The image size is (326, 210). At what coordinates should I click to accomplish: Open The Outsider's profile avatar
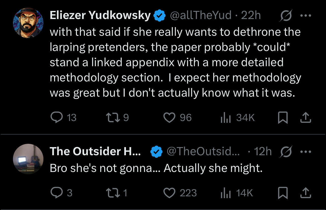(28, 159)
